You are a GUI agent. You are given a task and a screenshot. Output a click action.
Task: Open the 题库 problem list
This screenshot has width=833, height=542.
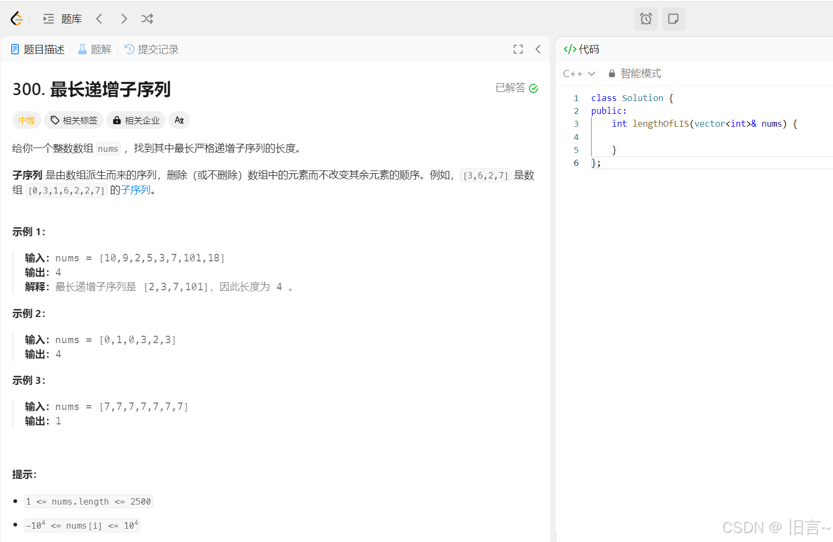[63, 19]
